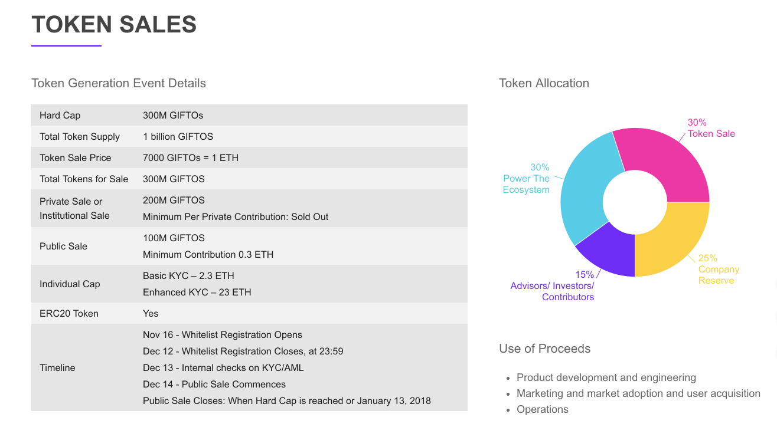
Task: Click the Total Token Supply label
Action: tap(80, 136)
